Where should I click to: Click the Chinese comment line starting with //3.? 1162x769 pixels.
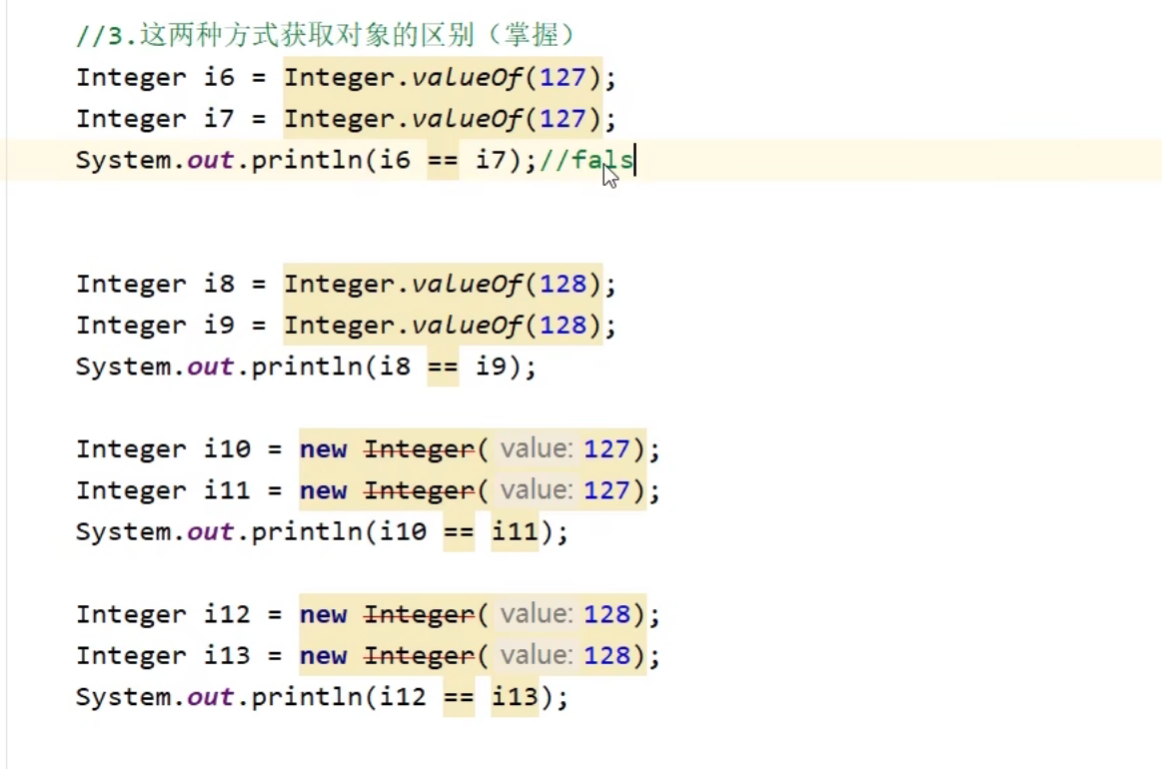coord(325,35)
